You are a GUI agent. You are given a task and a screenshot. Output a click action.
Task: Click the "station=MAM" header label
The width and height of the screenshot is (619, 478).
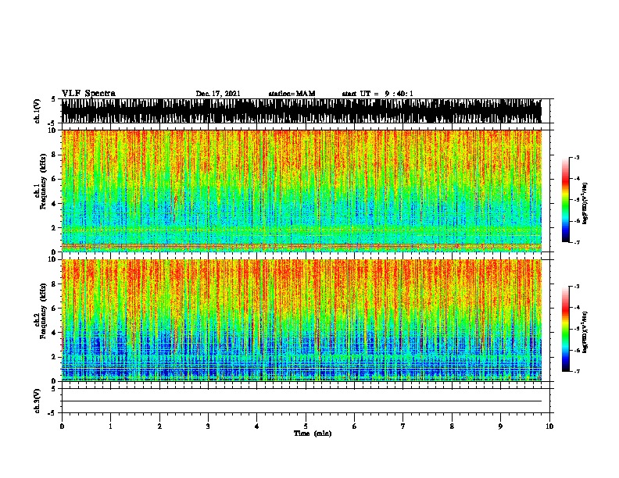[292, 94]
